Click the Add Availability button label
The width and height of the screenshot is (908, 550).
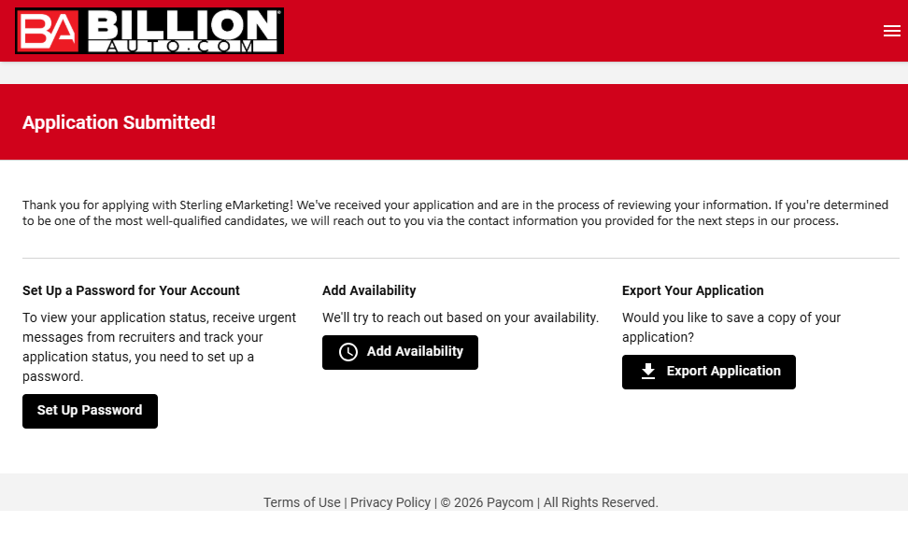pos(415,352)
